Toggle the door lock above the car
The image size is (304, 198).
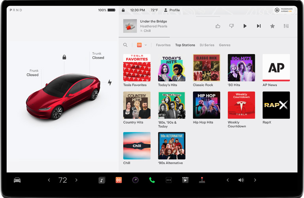64,57
